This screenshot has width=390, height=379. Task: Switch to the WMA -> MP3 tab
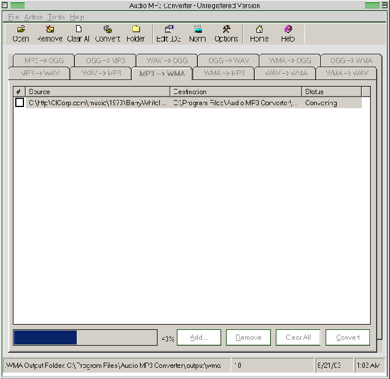point(224,73)
